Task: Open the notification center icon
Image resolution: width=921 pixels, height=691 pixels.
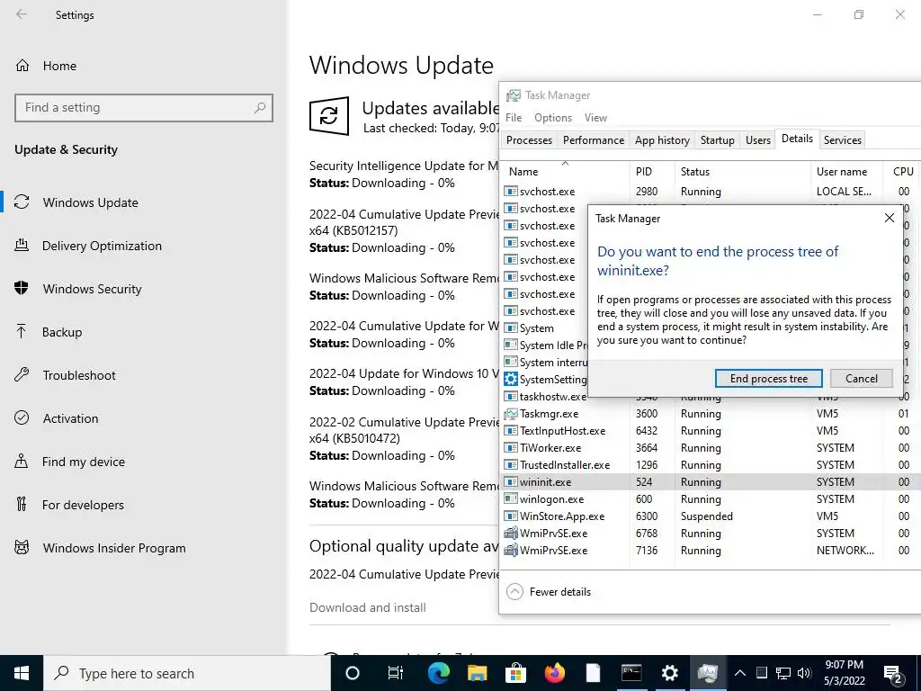Action: [x=893, y=674]
